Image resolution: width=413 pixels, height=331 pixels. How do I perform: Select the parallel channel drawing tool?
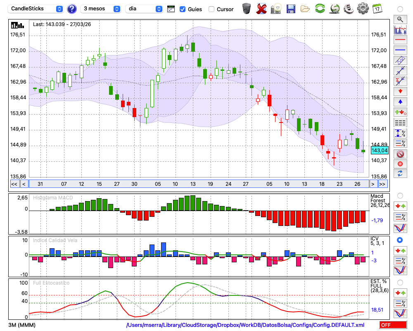point(400,60)
